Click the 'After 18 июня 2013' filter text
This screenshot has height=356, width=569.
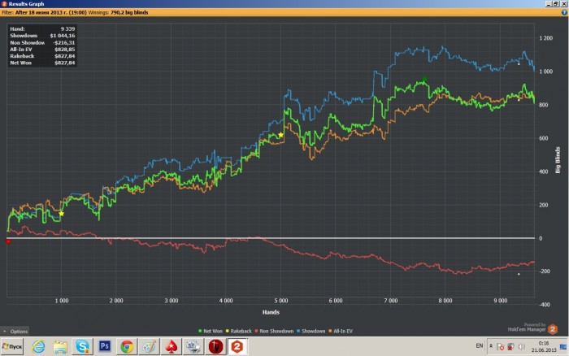[x=50, y=12]
